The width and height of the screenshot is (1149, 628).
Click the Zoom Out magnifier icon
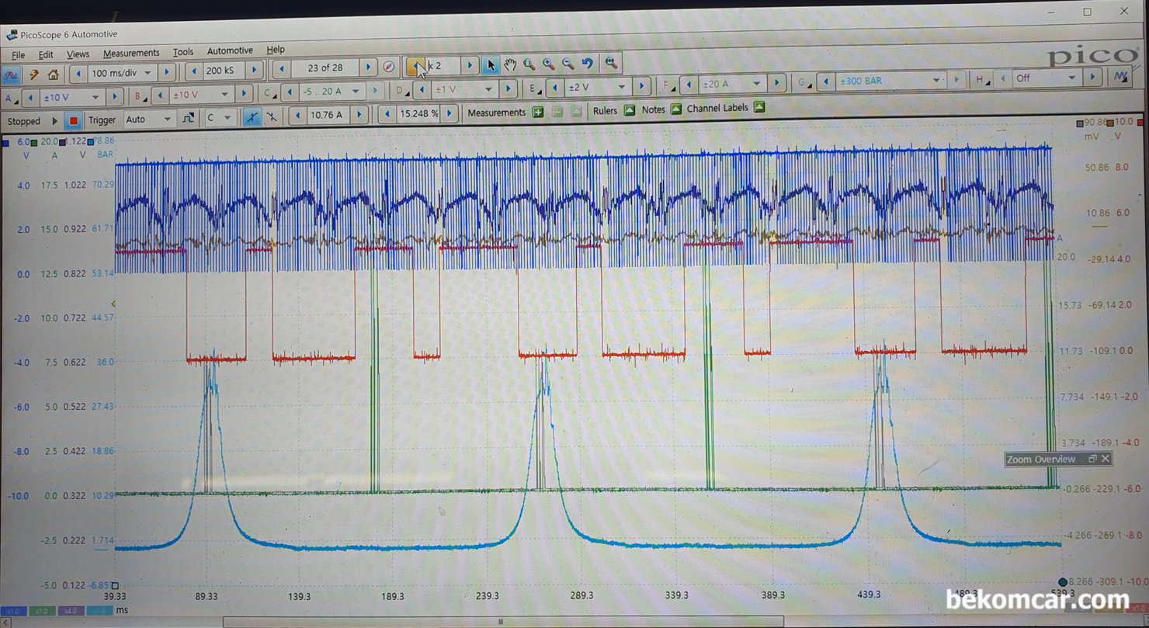pos(568,64)
